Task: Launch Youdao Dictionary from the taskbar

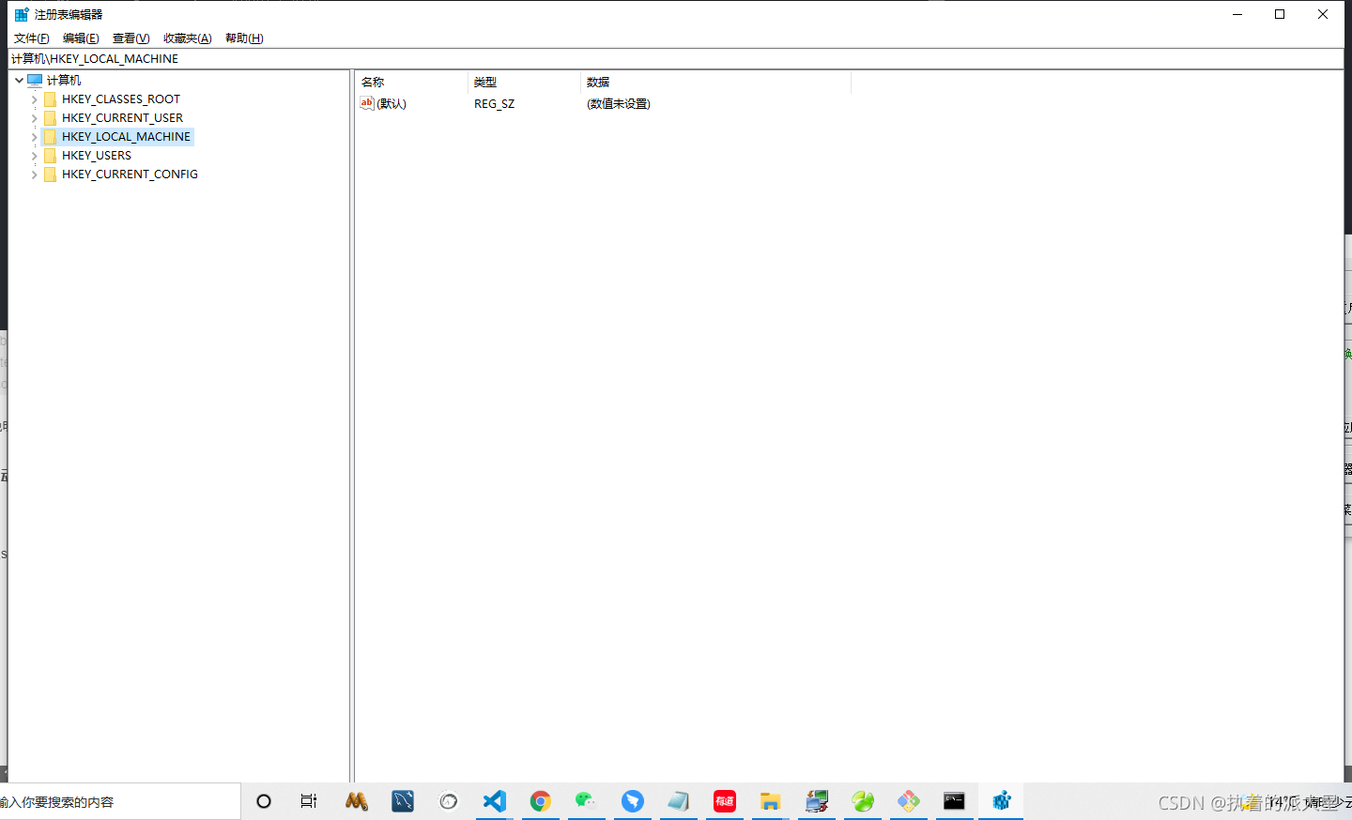Action: click(x=724, y=801)
